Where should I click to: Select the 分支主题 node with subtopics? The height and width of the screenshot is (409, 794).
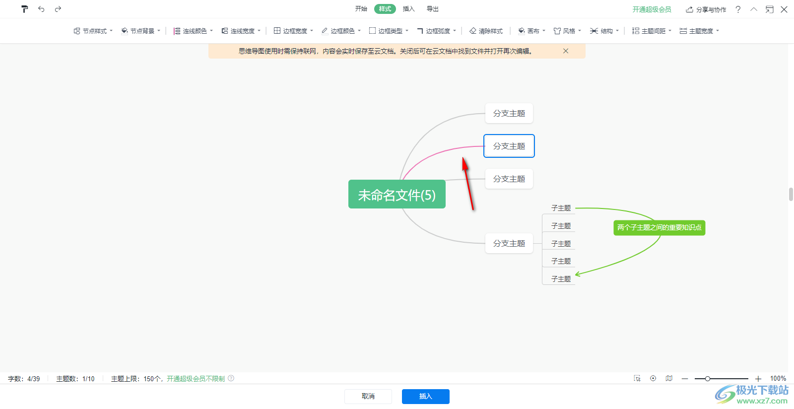pos(509,243)
